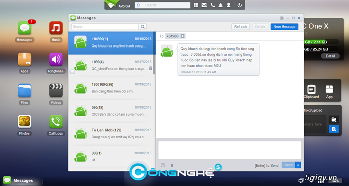
Task: Open the 090(49) conversation
Action: [111, 111]
